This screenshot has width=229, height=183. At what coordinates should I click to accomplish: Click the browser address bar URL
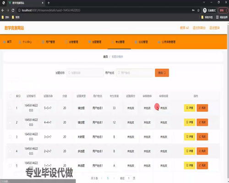coord(51,11)
